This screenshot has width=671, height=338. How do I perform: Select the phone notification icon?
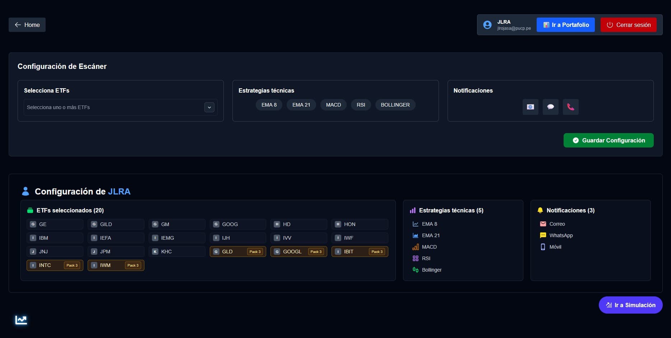point(571,107)
